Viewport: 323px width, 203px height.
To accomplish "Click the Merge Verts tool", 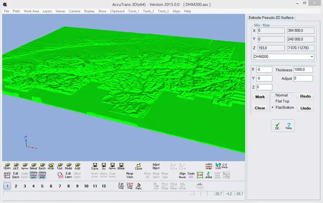I will pos(130,175).
